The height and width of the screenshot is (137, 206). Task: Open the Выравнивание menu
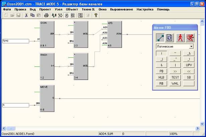click(x=122, y=9)
